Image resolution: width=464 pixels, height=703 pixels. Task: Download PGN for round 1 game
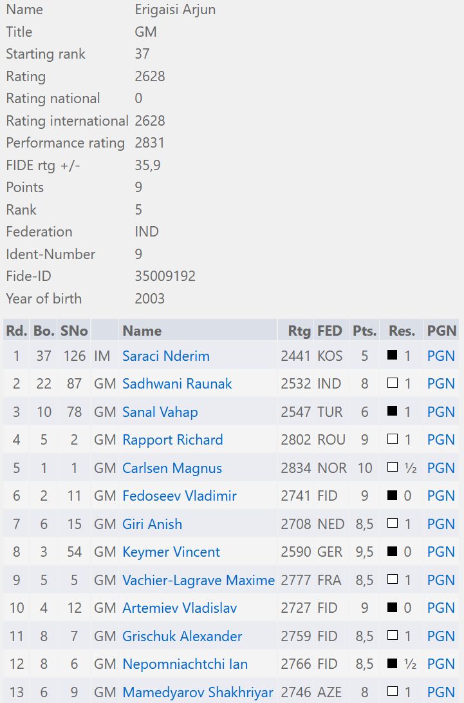[x=441, y=356]
